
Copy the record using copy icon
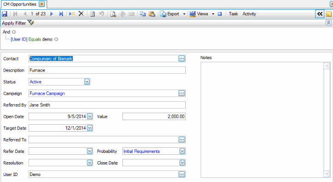click(x=143, y=14)
